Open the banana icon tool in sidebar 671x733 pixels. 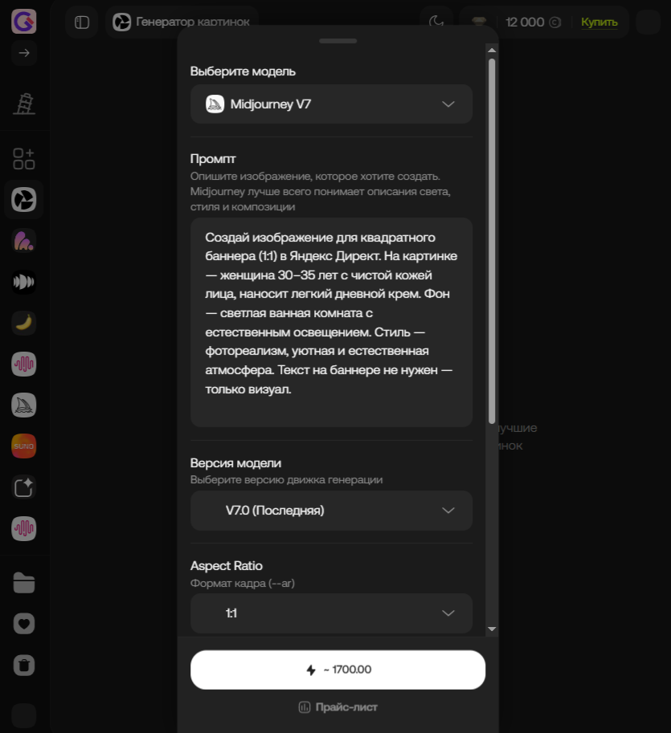coord(24,323)
